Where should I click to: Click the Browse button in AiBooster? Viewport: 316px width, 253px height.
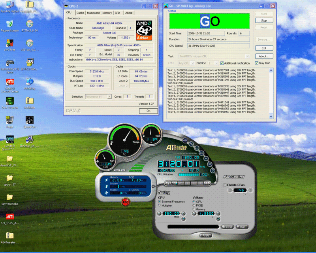[x=228, y=227]
